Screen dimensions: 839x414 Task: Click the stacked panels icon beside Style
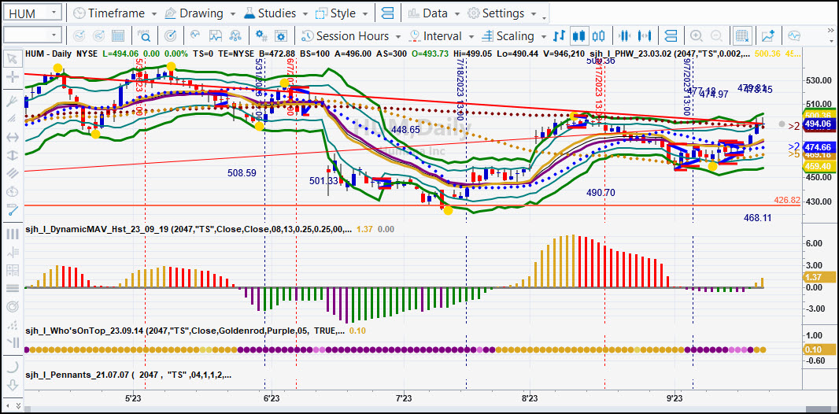click(388, 13)
